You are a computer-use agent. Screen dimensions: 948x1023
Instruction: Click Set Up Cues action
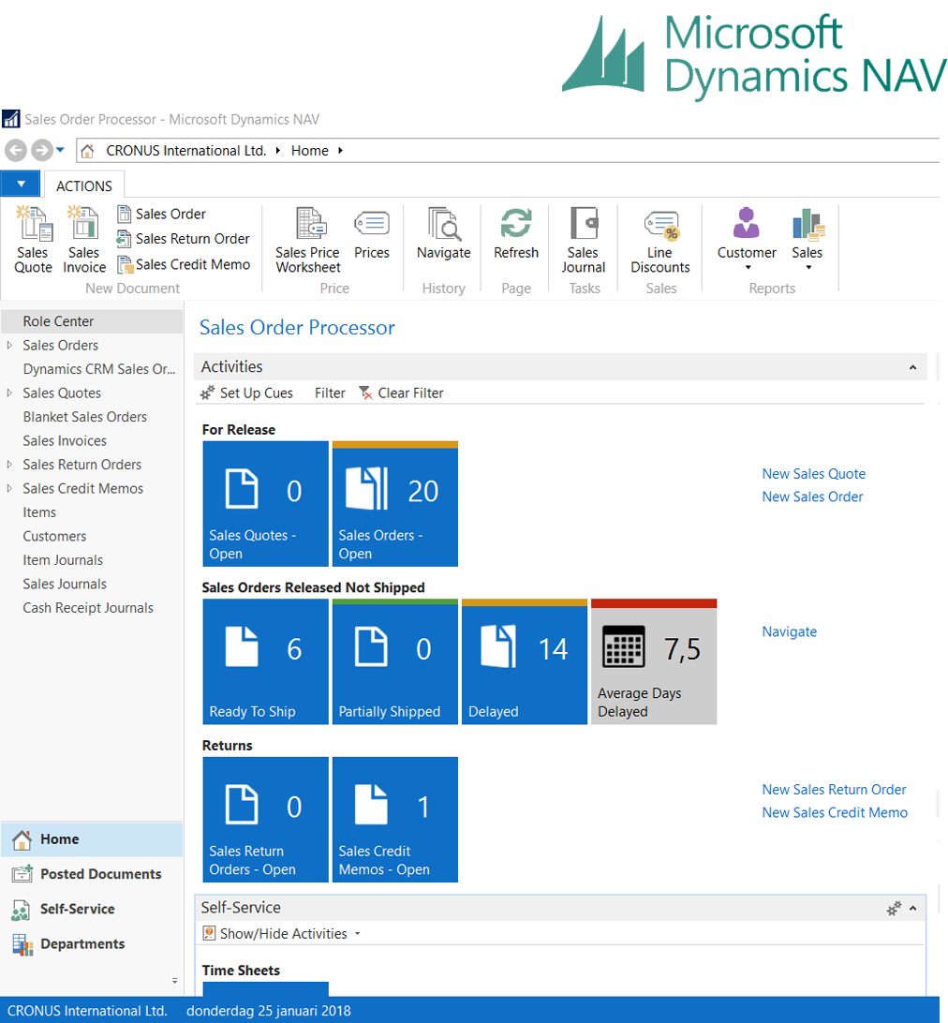246,393
